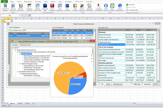Collapse EnterpriseandServiceProviderDivisionMember node
This screenshot has width=163, height=108.
(18, 52)
